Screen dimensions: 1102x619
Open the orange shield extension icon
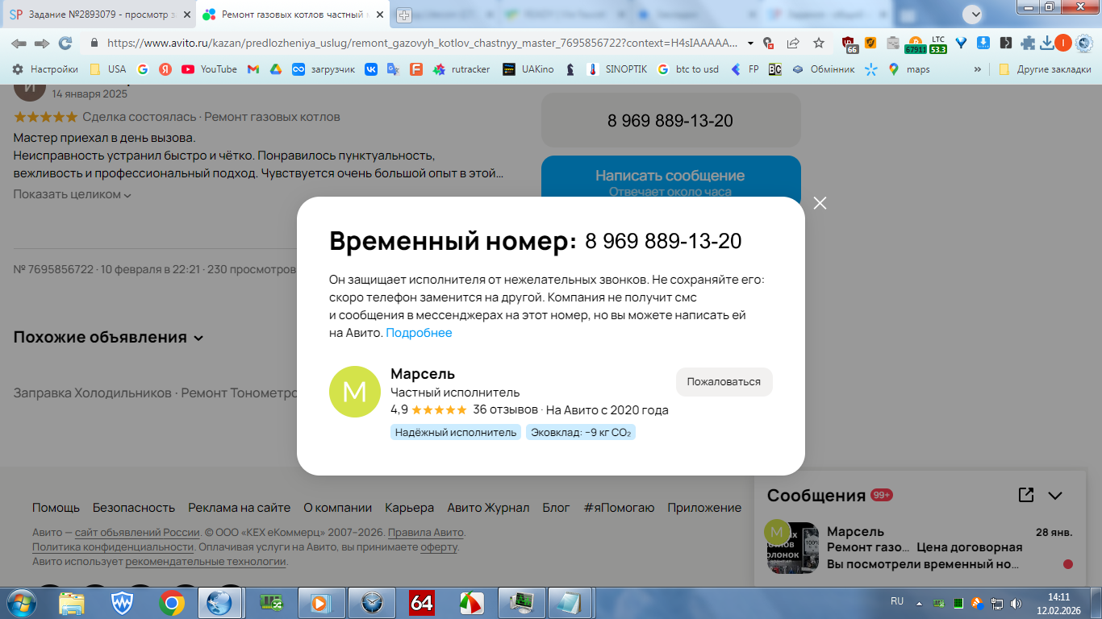click(871, 43)
